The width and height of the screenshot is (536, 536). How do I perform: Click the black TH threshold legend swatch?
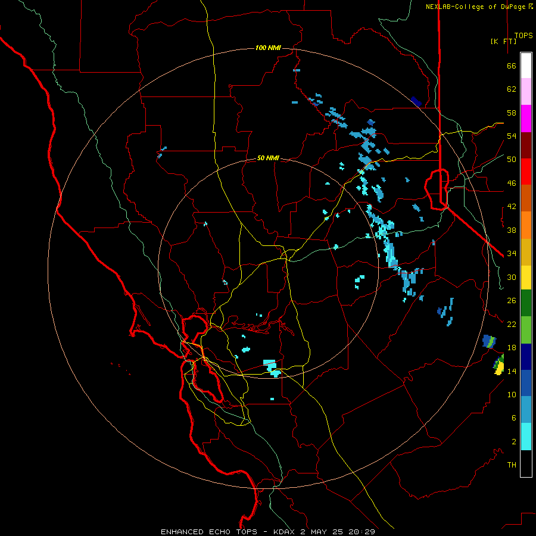[x=526, y=463]
